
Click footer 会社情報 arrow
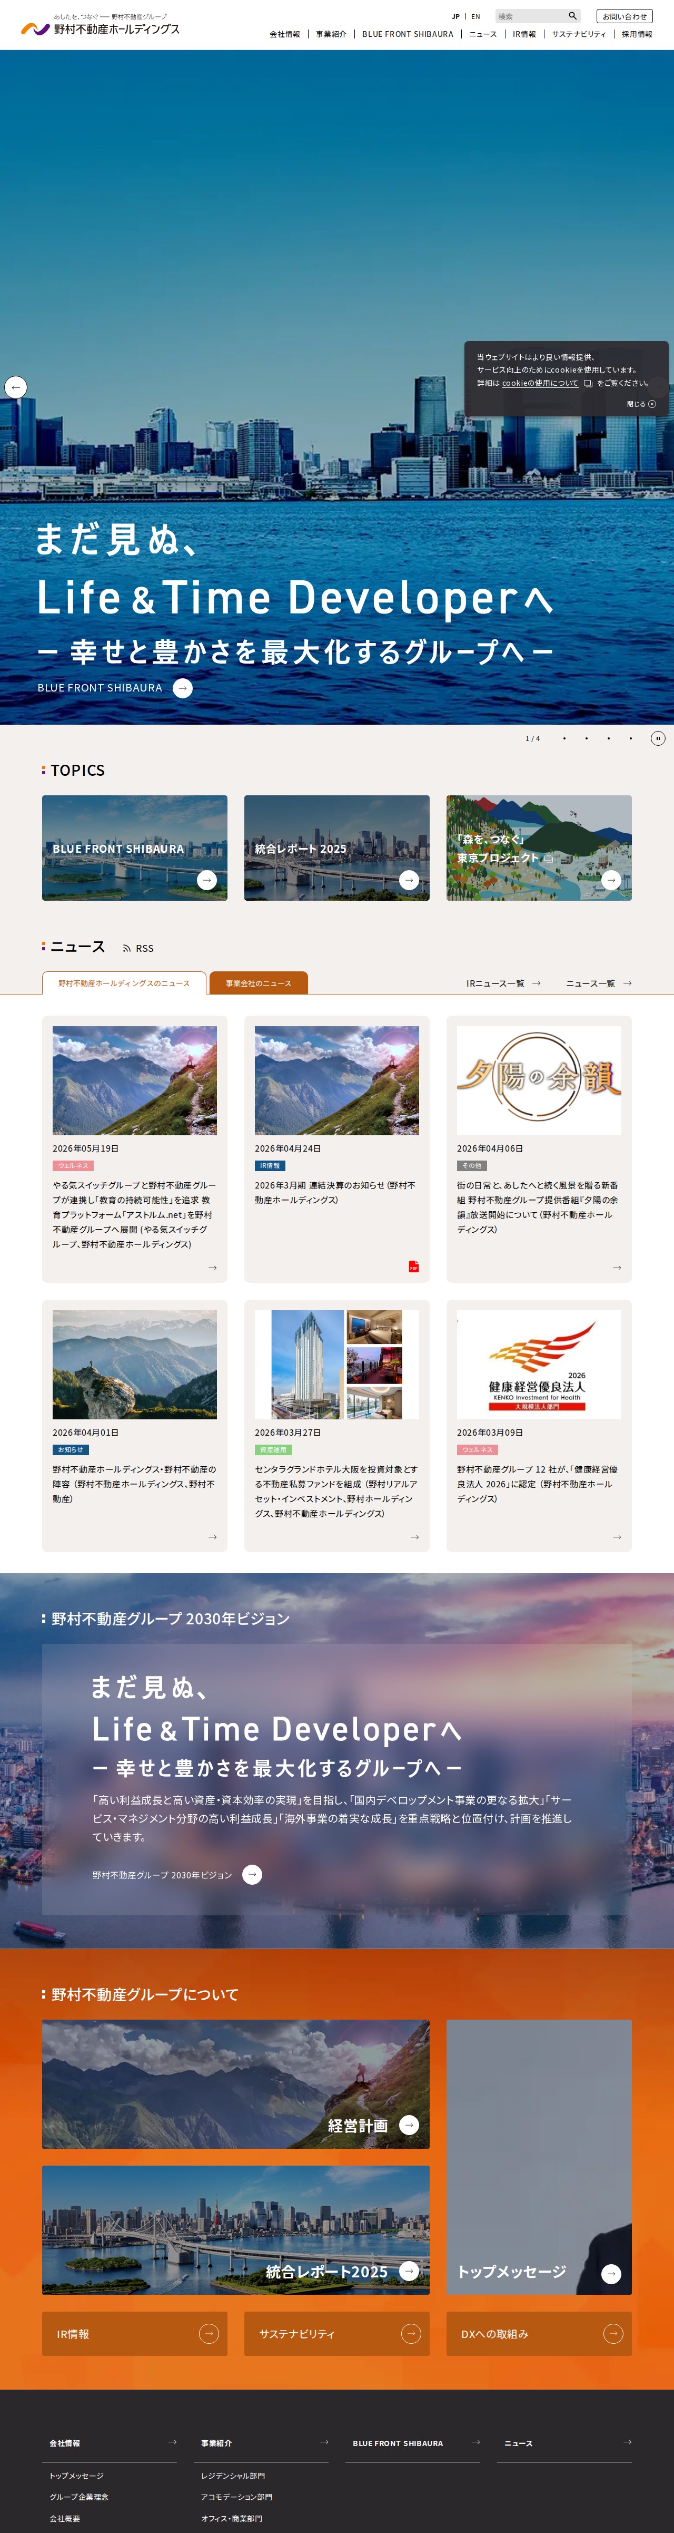tap(173, 2441)
